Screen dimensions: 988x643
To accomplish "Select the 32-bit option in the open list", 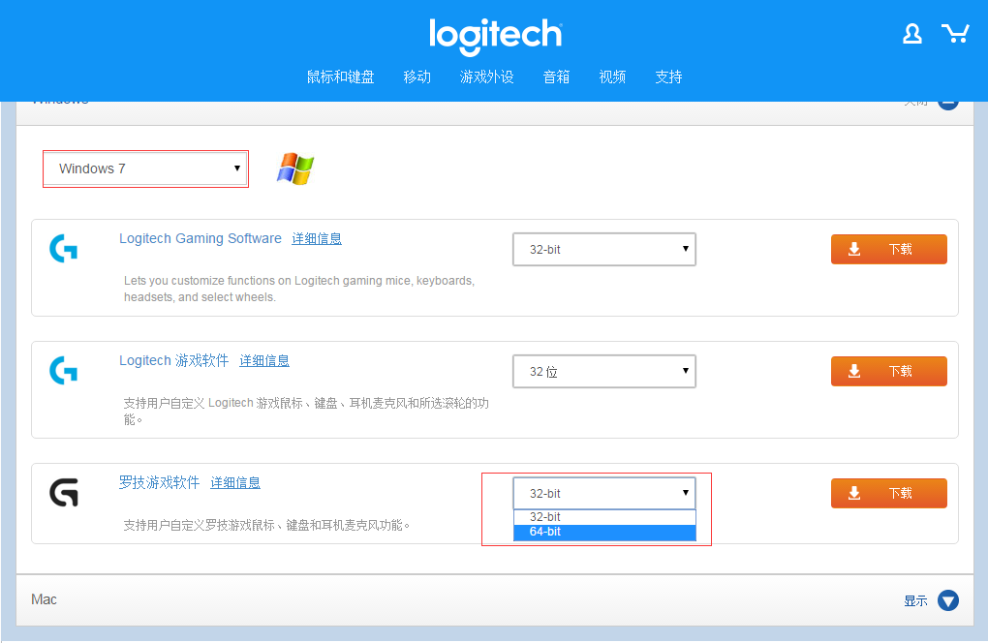I will pyautogui.click(x=604, y=516).
